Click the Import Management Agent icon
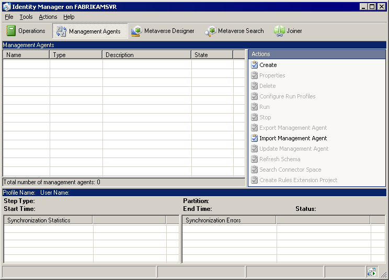Image resolution: width=389 pixels, height=280 pixels. (254, 138)
